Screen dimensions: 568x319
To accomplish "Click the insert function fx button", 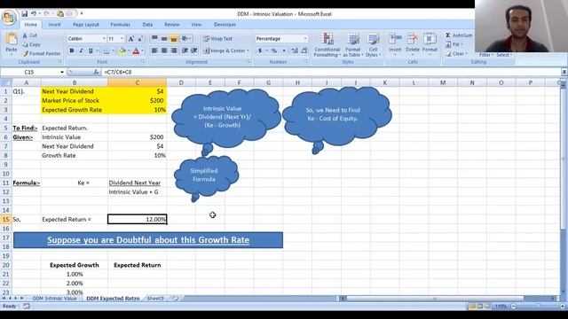I will point(96,72).
